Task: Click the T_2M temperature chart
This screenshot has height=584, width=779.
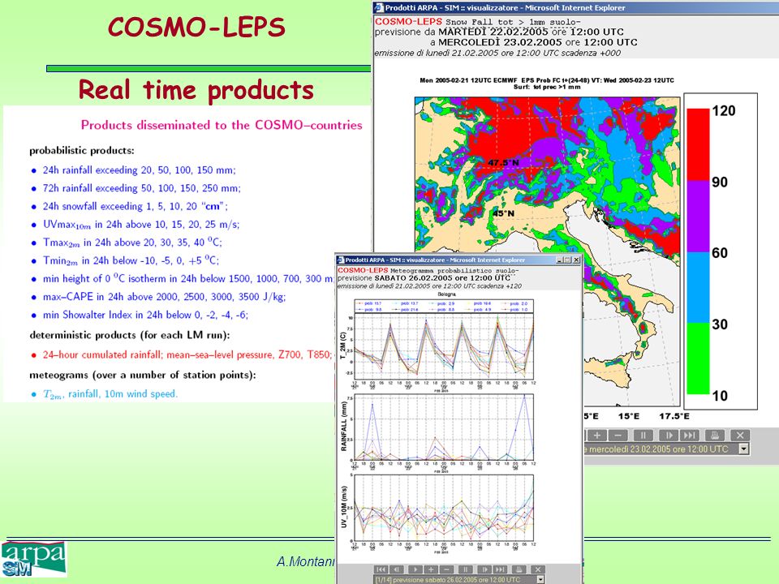Action: 444,348
